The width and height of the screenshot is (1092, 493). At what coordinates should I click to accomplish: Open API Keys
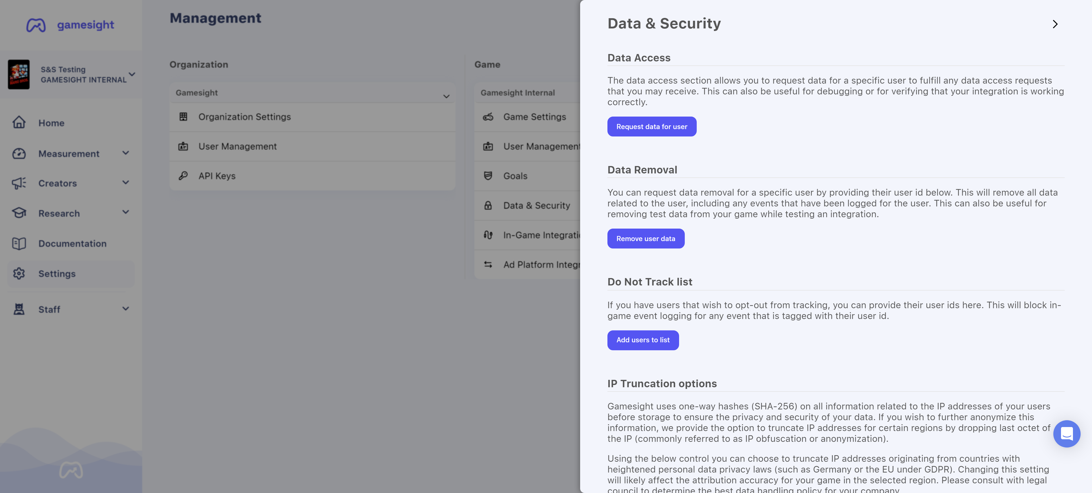click(x=313, y=176)
